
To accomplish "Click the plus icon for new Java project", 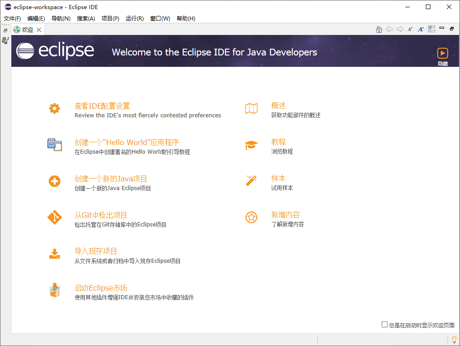I will click(x=55, y=181).
